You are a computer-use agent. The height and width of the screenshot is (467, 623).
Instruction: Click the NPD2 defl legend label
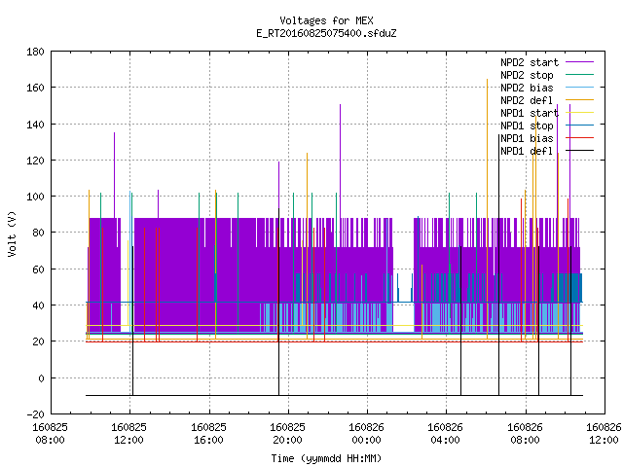coord(527,100)
